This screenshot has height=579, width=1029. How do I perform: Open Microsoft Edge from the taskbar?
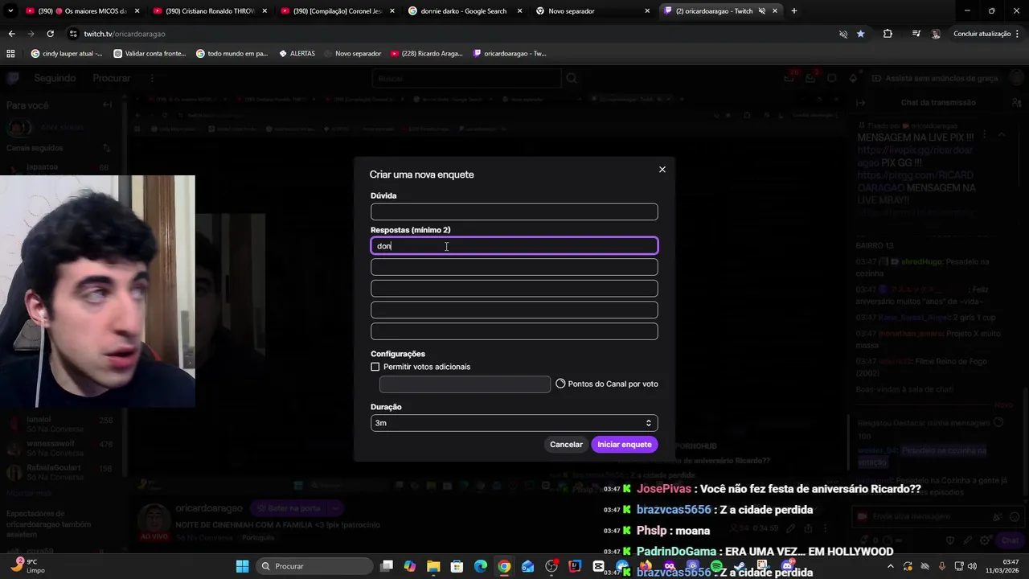pos(481,566)
